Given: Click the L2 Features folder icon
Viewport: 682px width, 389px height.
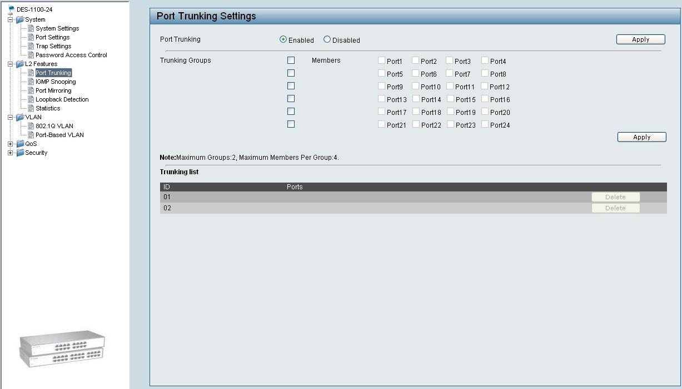Looking at the screenshot, I should pyautogui.click(x=20, y=64).
